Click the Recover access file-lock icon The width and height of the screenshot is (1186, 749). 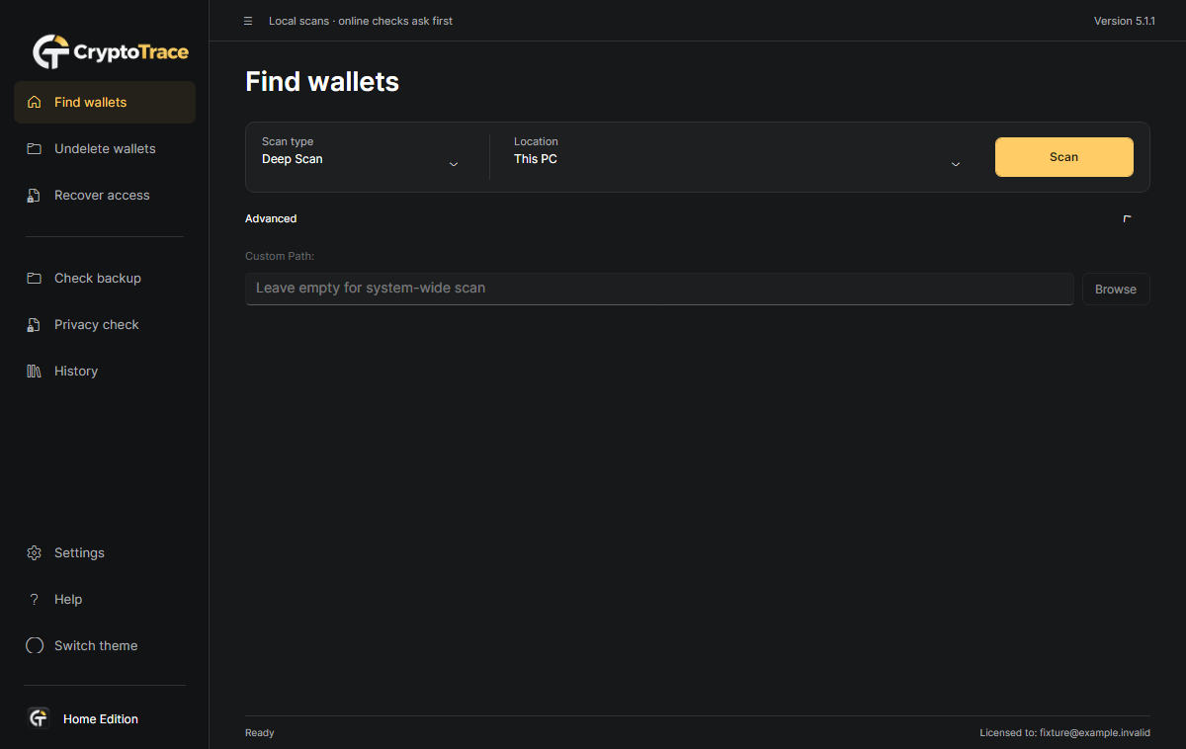[35, 195]
